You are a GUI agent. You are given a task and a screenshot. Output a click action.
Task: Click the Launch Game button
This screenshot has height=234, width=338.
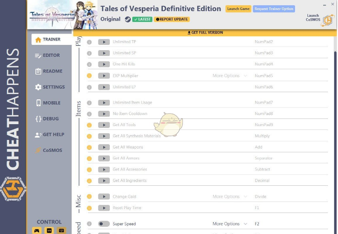[x=238, y=9]
